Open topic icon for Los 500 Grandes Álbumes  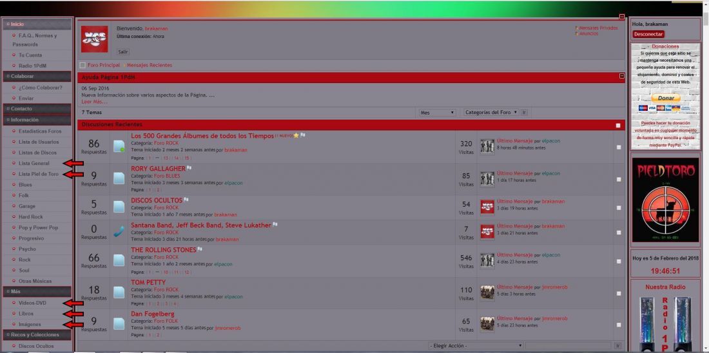click(x=119, y=146)
